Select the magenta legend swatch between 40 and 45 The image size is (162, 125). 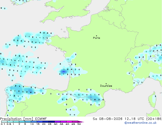69,122
